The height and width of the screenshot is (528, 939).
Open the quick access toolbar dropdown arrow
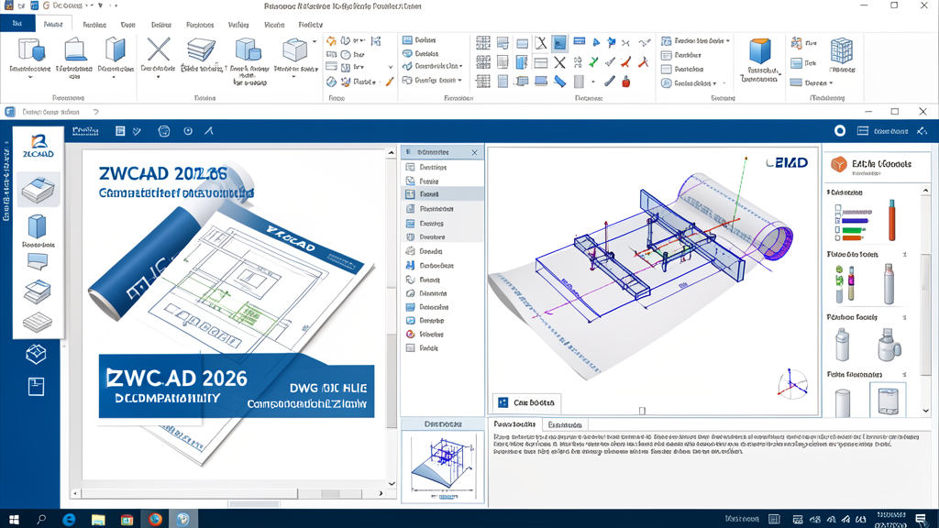[x=100, y=6]
